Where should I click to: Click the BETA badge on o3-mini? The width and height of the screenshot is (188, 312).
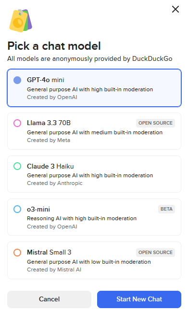pos(166,209)
